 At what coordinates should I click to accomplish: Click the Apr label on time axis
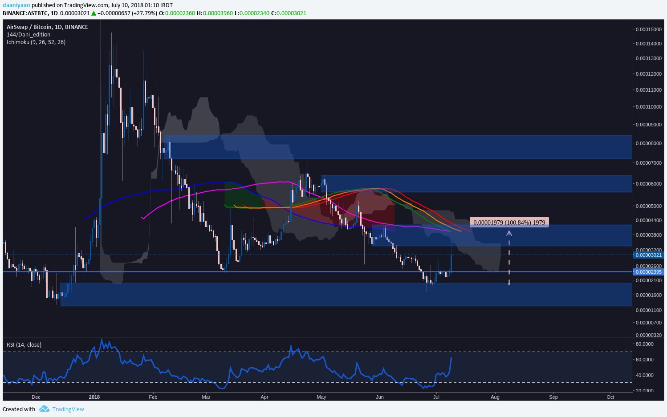coord(264,397)
